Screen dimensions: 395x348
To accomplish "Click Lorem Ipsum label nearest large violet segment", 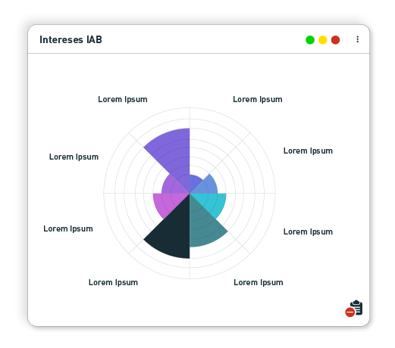I will [x=123, y=99].
